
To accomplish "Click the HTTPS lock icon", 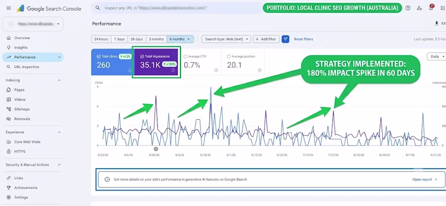I will (9, 152).
